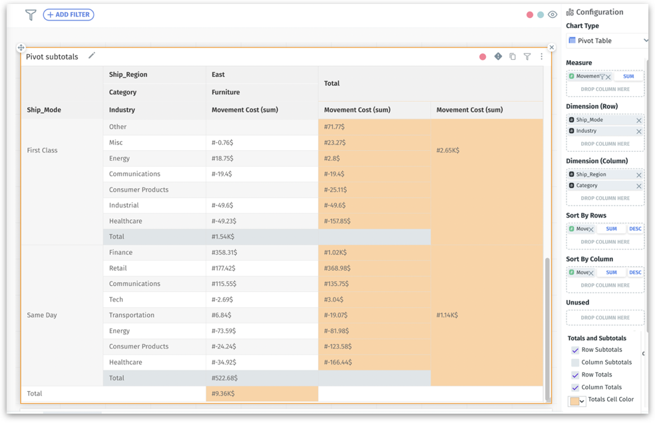Open SUM aggregation selector under Measure

click(628, 76)
